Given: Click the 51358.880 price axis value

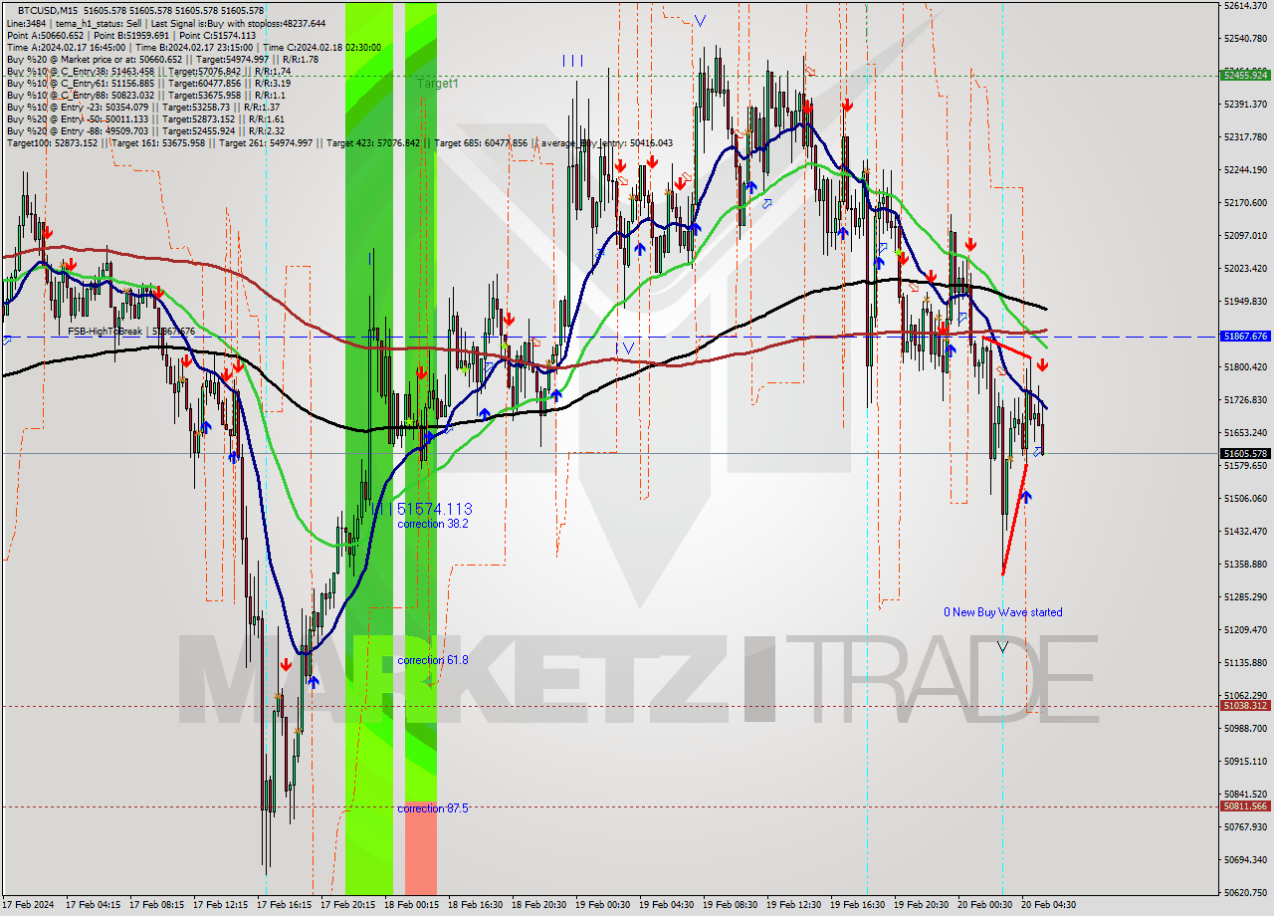Looking at the screenshot, I should (1245, 564).
